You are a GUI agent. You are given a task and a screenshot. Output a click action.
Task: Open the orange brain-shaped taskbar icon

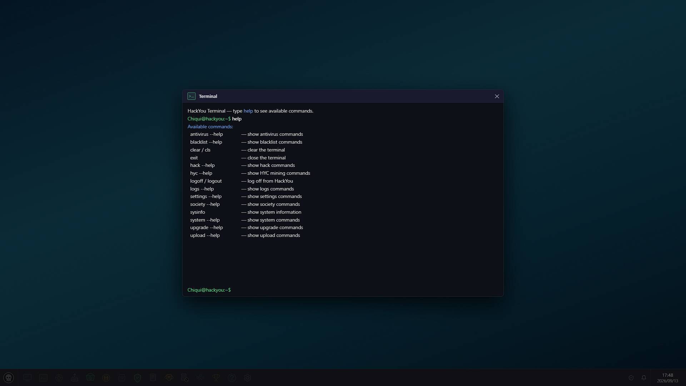click(x=169, y=378)
